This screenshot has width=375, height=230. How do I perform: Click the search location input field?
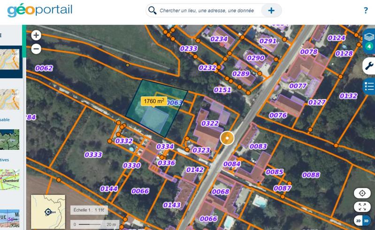pos(207,10)
